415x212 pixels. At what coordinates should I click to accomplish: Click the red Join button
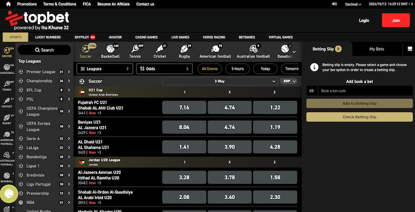tap(396, 20)
